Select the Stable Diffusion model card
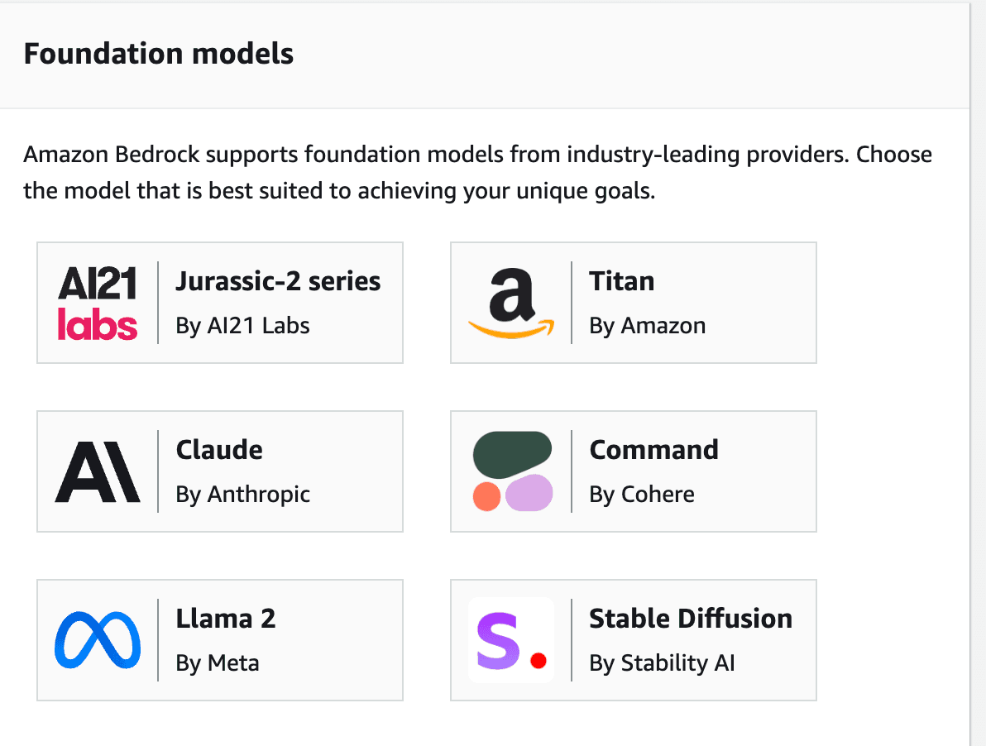This screenshot has width=986, height=746. pyautogui.click(x=633, y=640)
